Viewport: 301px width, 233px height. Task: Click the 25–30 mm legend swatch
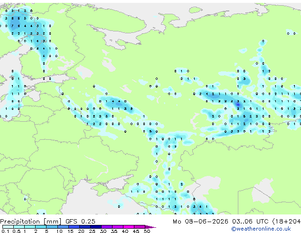(96, 227)
